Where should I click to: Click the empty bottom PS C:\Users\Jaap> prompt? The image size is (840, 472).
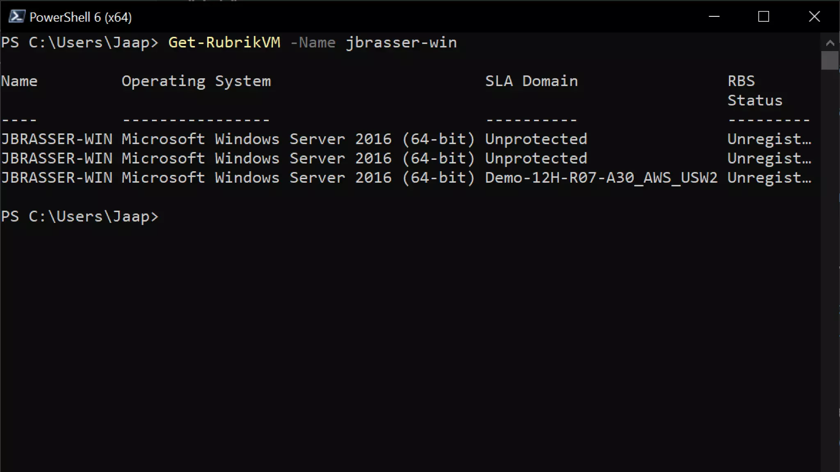coord(79,216)
